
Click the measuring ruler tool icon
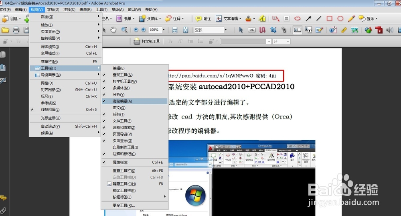tap(344, 30)
